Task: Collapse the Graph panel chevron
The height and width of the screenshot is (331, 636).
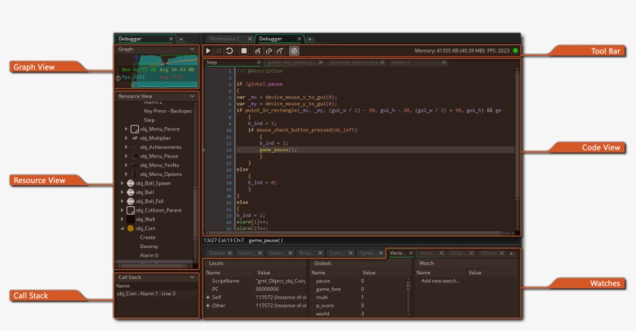Action: [192, 49]
